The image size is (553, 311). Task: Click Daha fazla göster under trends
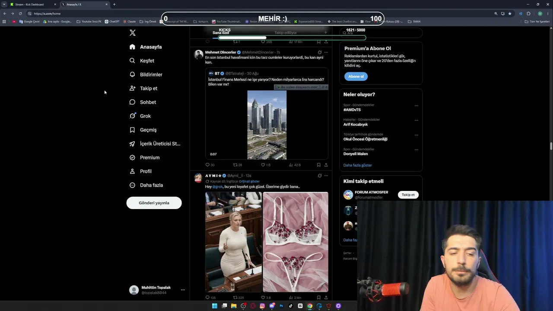pyautogui.click(x=357, y=165)
